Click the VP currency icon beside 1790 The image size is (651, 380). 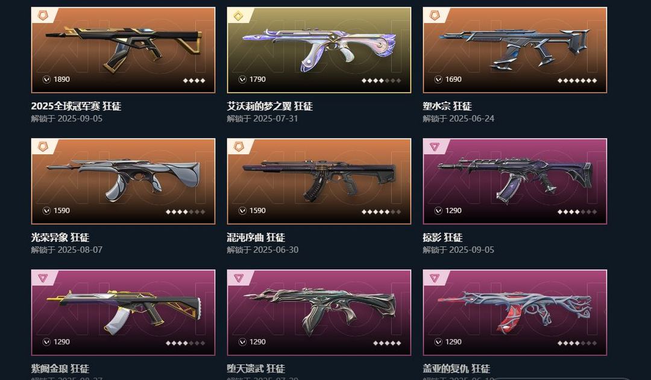pos(242,79)
